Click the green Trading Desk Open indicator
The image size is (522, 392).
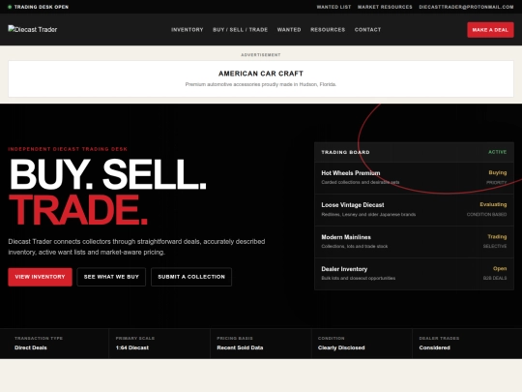tap(10, 7)
